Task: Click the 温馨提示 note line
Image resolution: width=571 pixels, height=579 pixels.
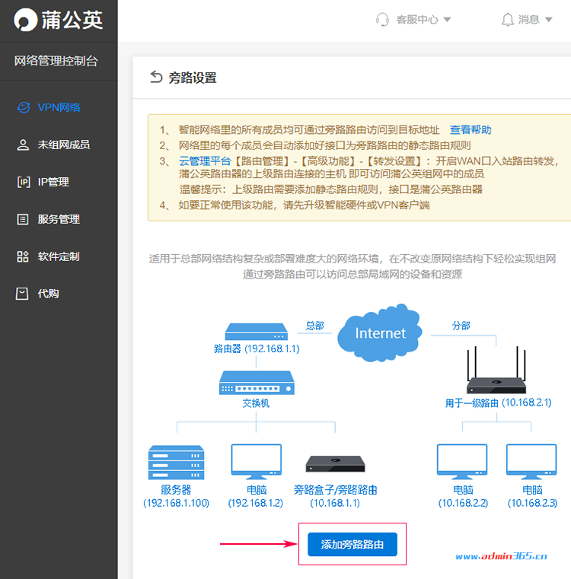Action: (330, 189)
